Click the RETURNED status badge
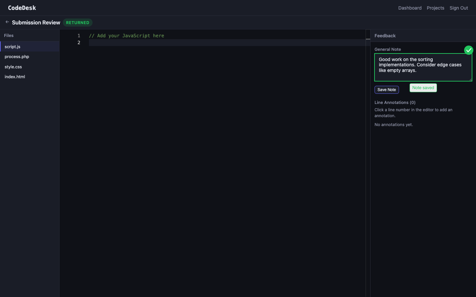476x297 pixels. (x=78, y=23)
